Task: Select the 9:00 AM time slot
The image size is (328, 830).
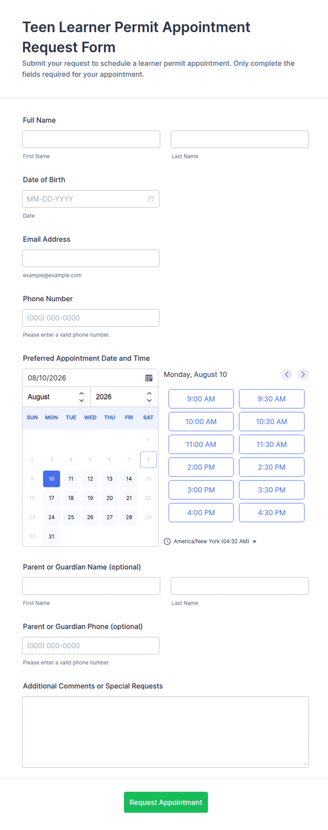Action: pos(201,399)
